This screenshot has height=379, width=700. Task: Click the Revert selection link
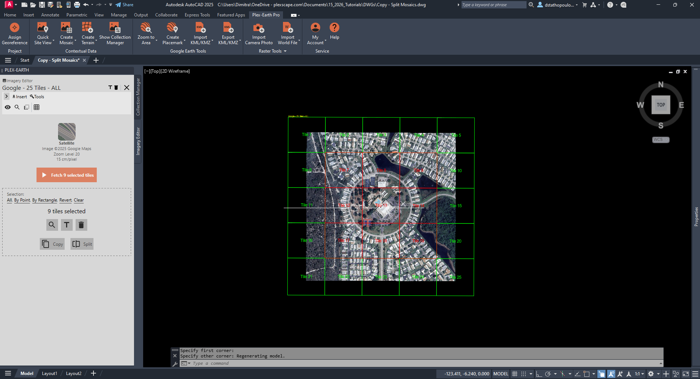65,200
